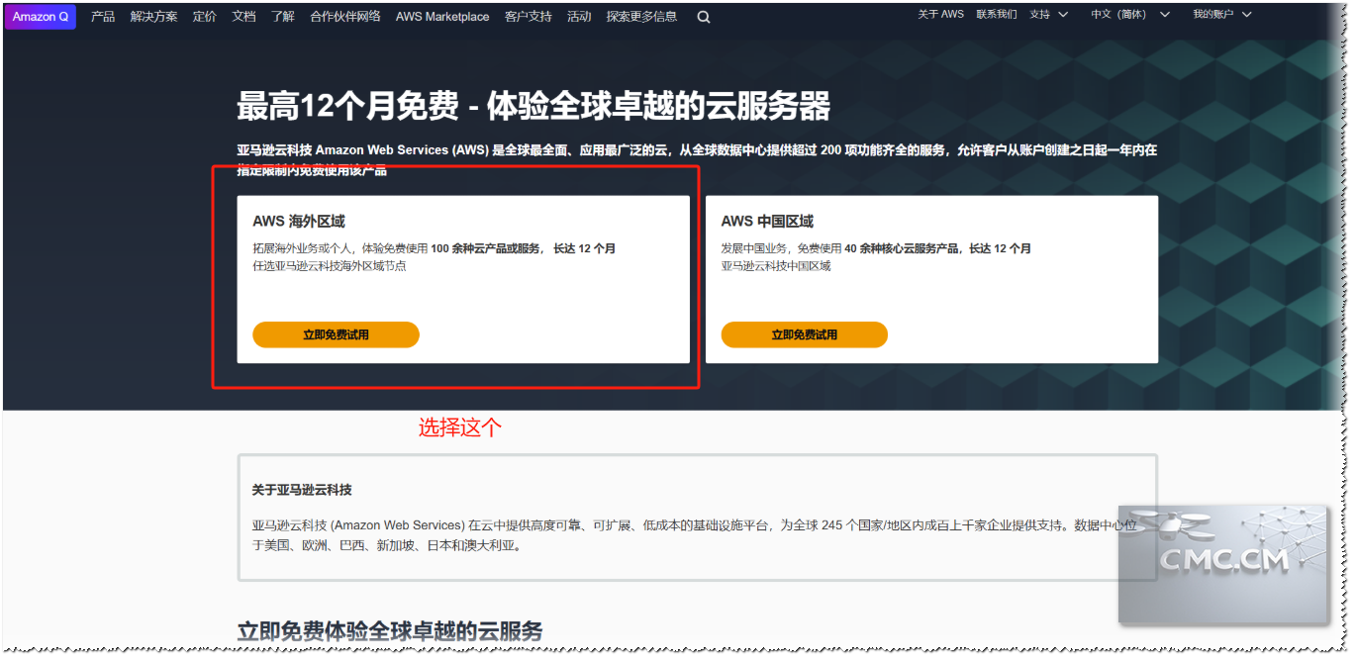
Task: Expand the 支持 dropdown
Action: [1049, 15]
